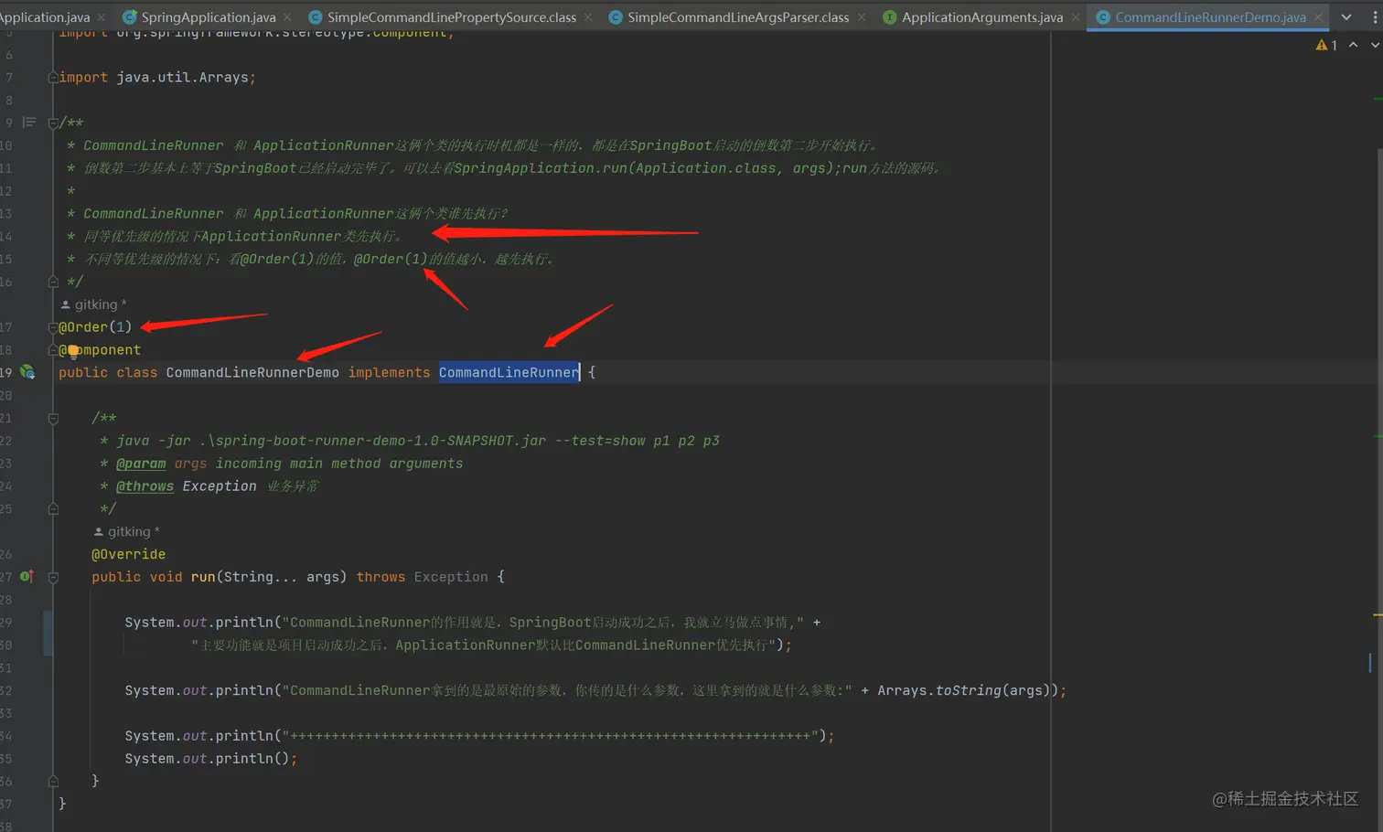The width and height of the screenshot is (1383, 832).
Task: Jump to next highlighted problem arrow
Action: pos(1375,45)
